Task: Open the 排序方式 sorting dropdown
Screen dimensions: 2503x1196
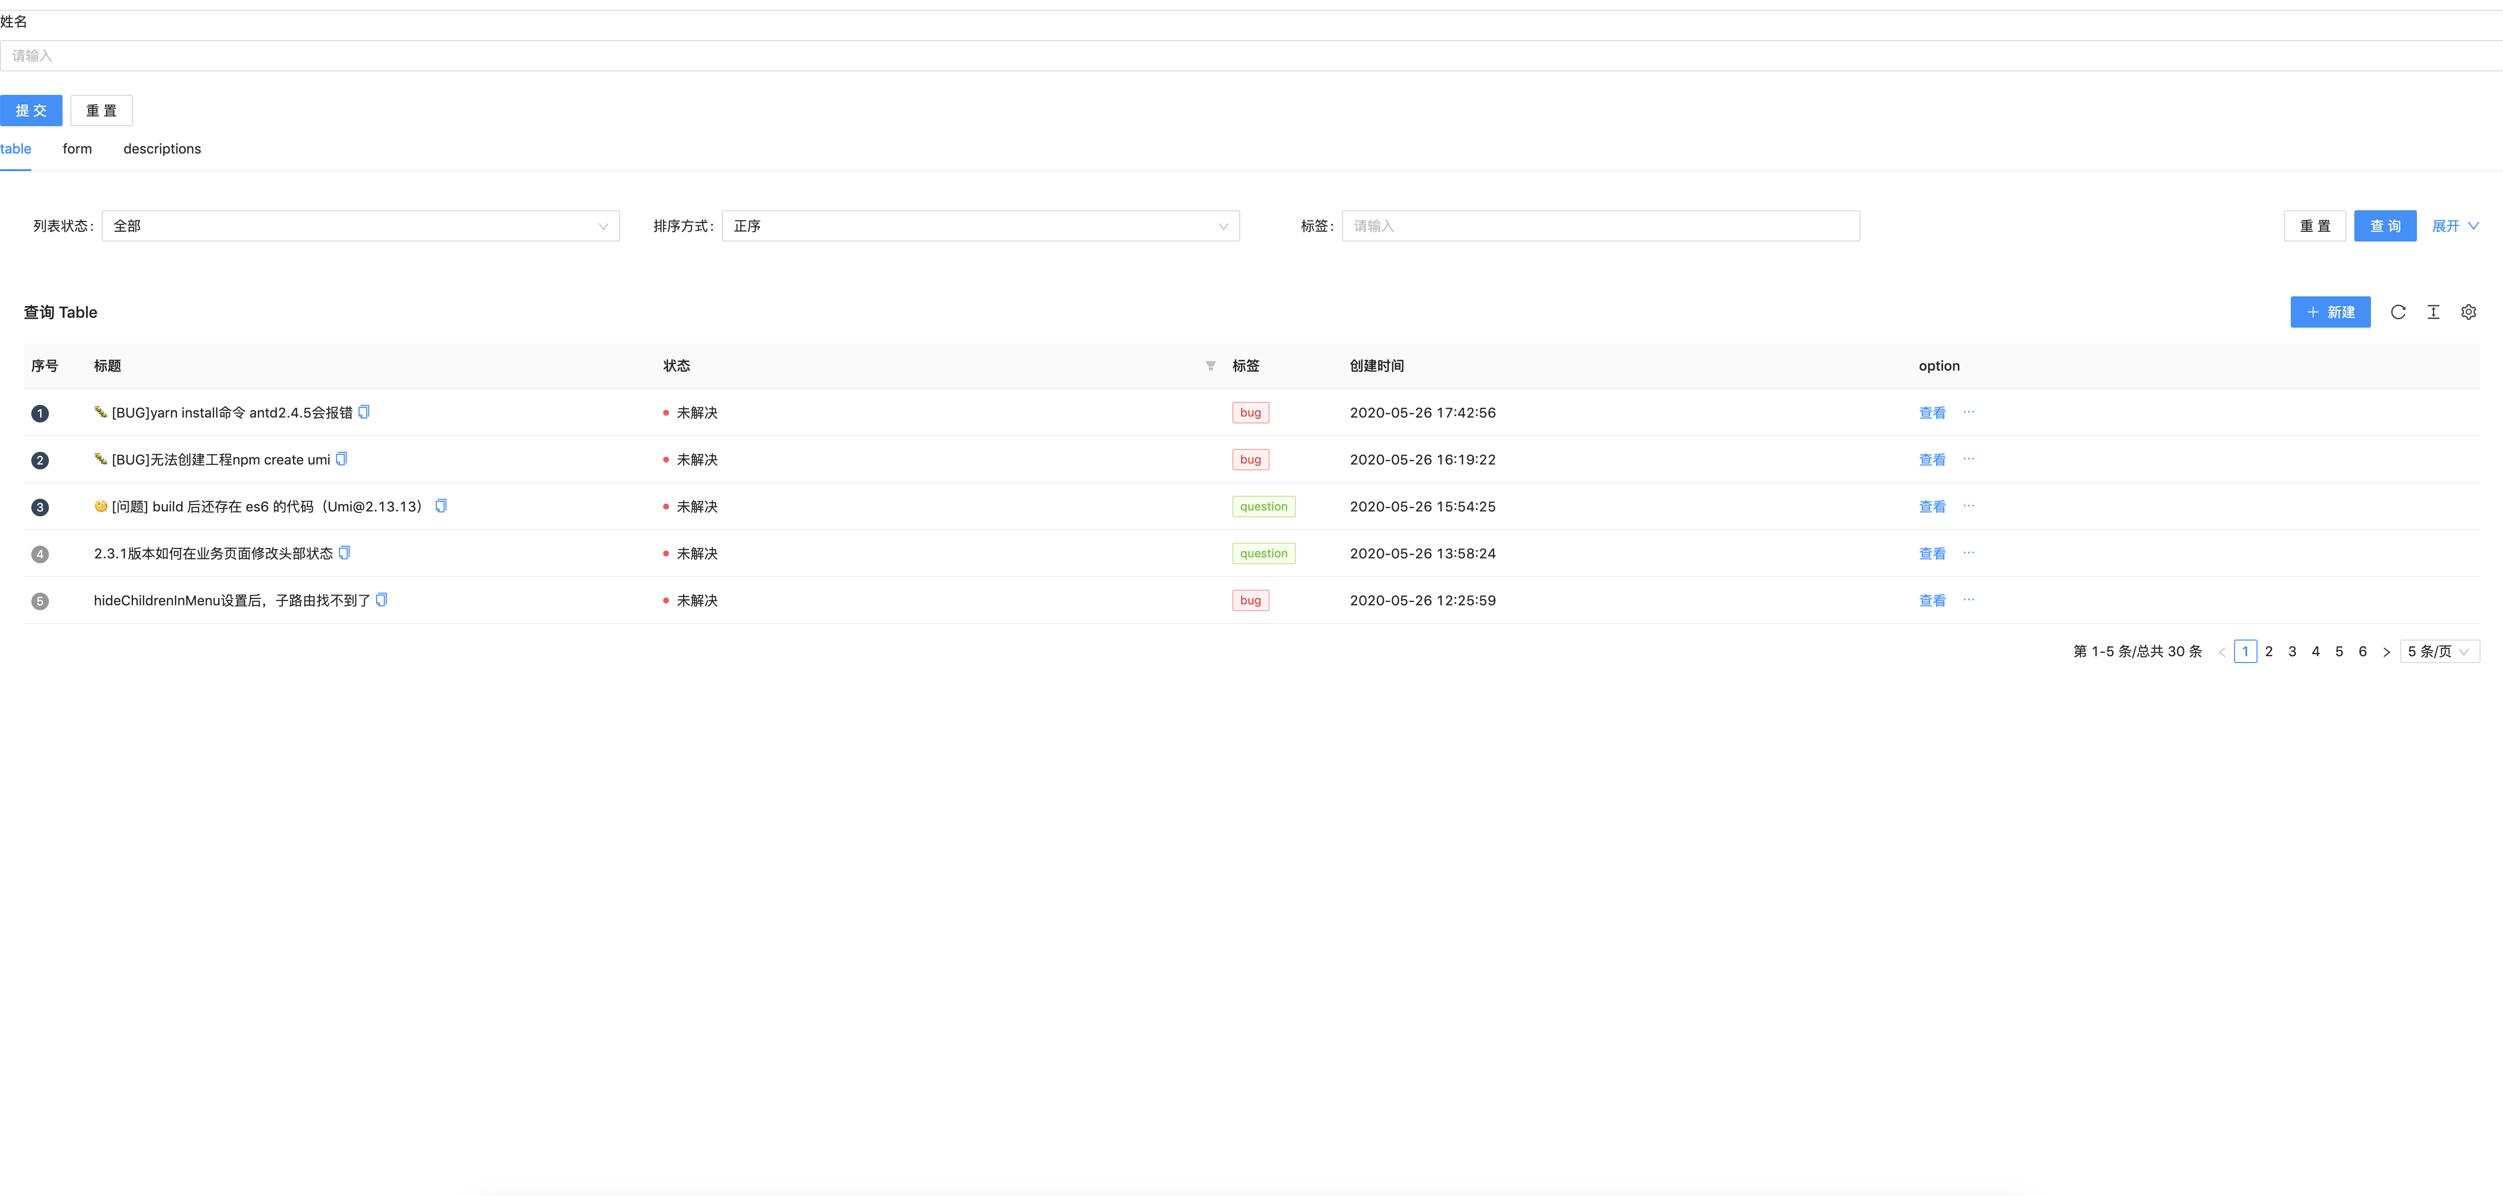Action: (980, 225)
